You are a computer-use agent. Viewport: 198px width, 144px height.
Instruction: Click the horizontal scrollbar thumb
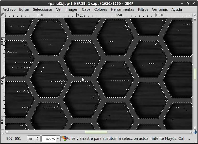(96, 132)
